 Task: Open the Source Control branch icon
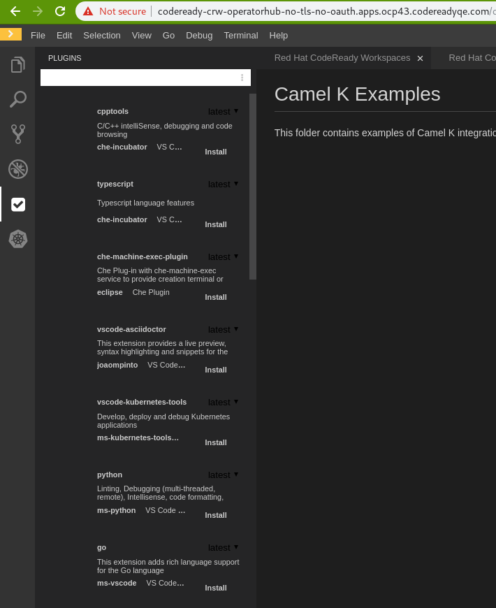pyautogui.click(x=17, y=133)
